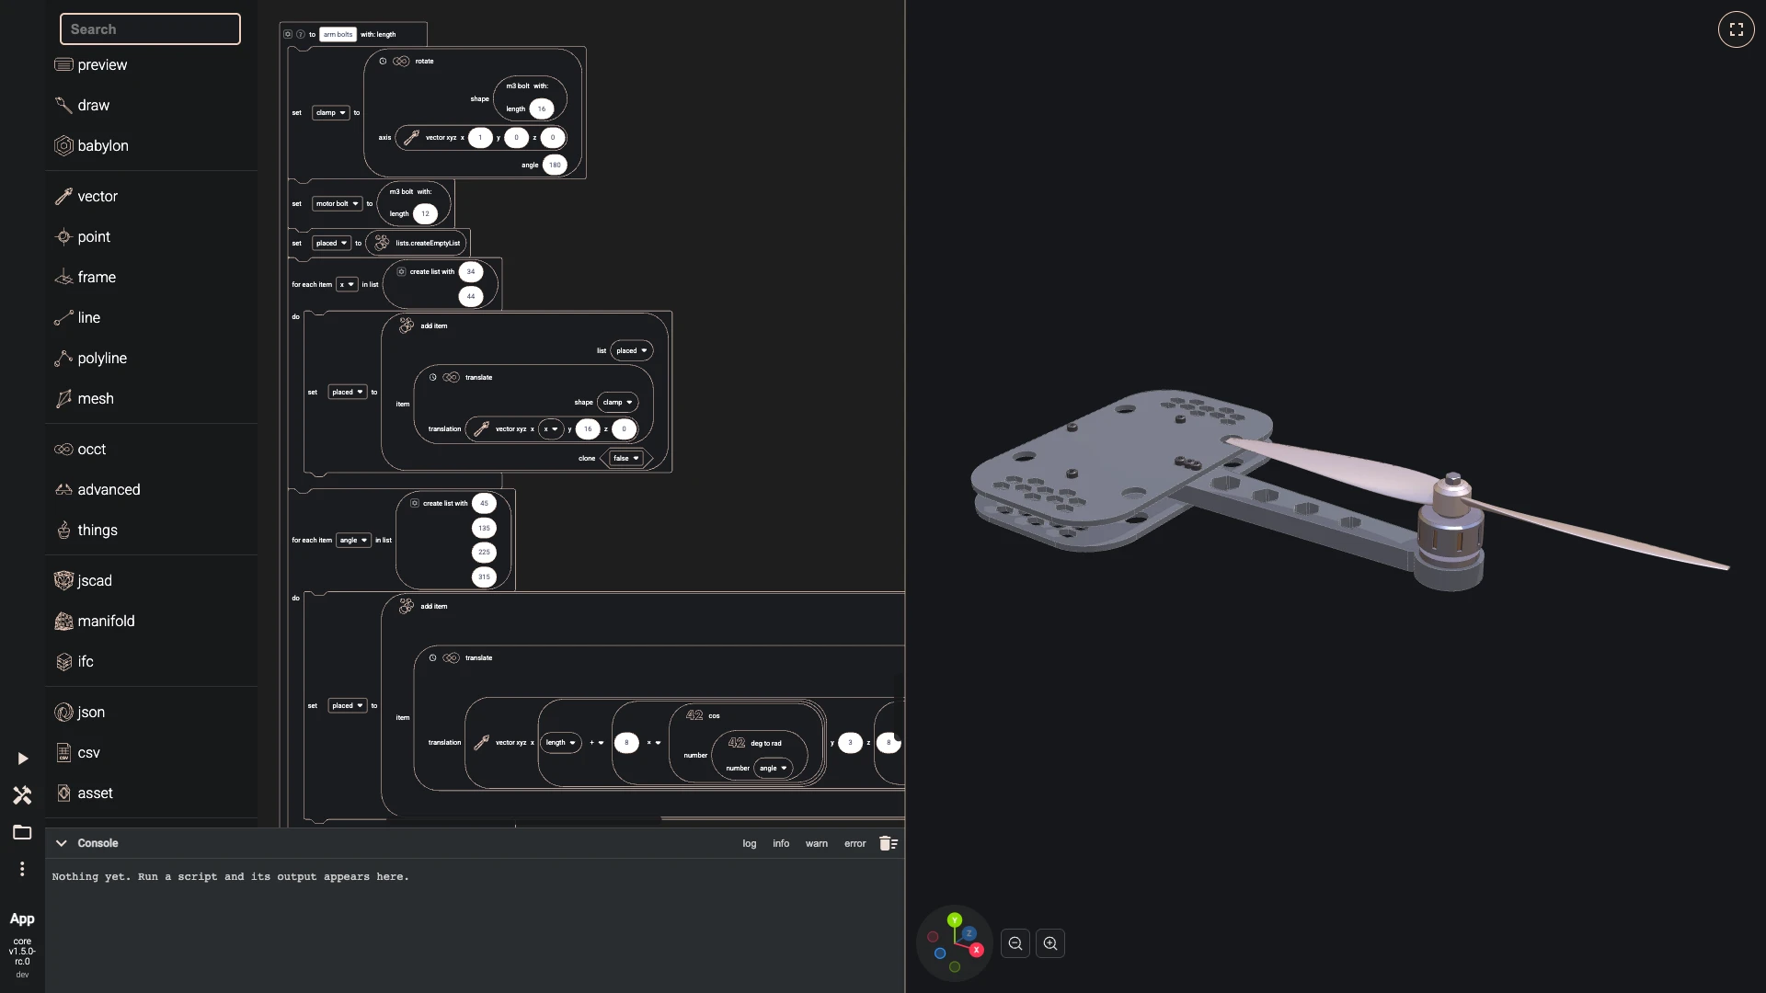Image resolution: width=1766 pixels, height=993 pixels.
Task: Click the X axis on orientation gizmo
Action: (976, 950)
